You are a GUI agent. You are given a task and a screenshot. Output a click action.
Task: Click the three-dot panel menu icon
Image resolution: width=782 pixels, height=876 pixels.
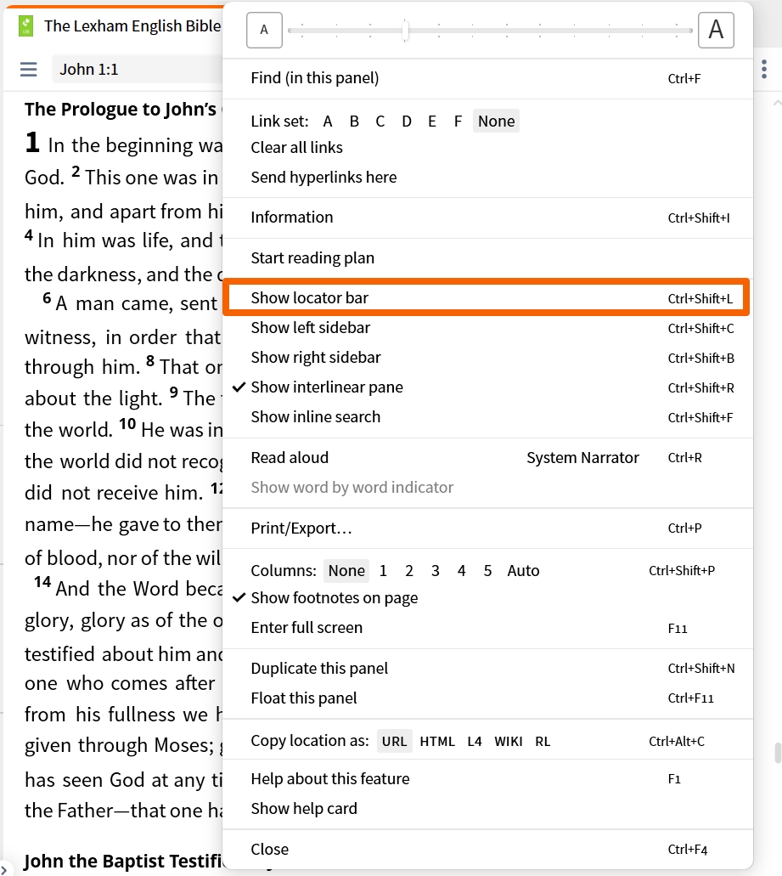point(764,70)
